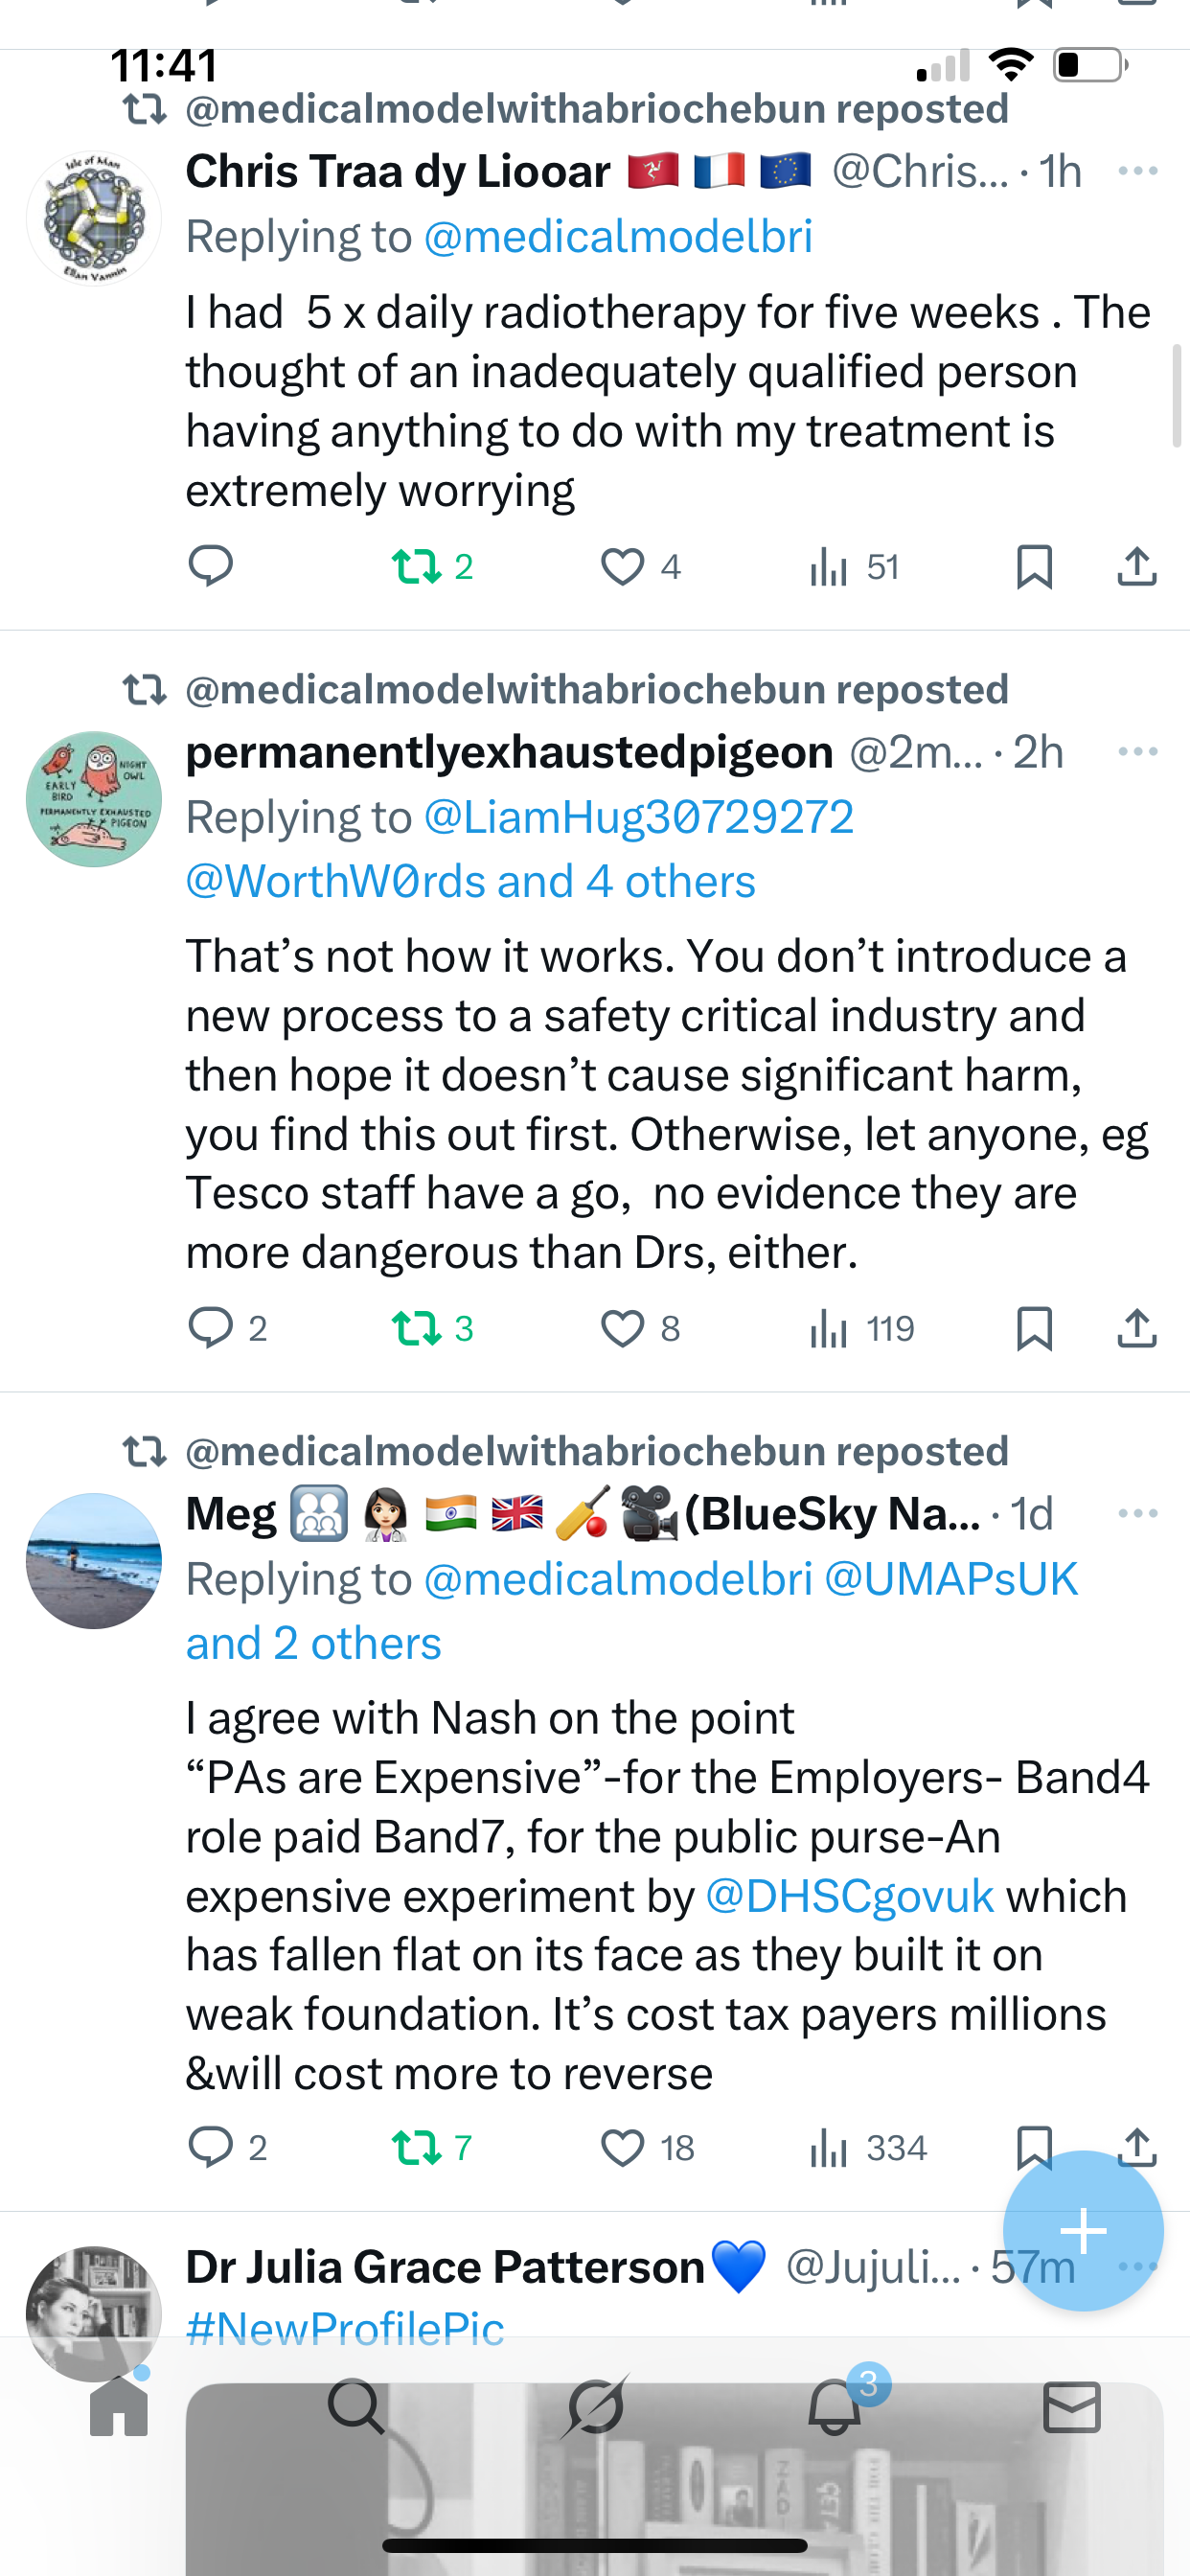Go to the Search tab

pyautogui.click(x=356, y=2406)
